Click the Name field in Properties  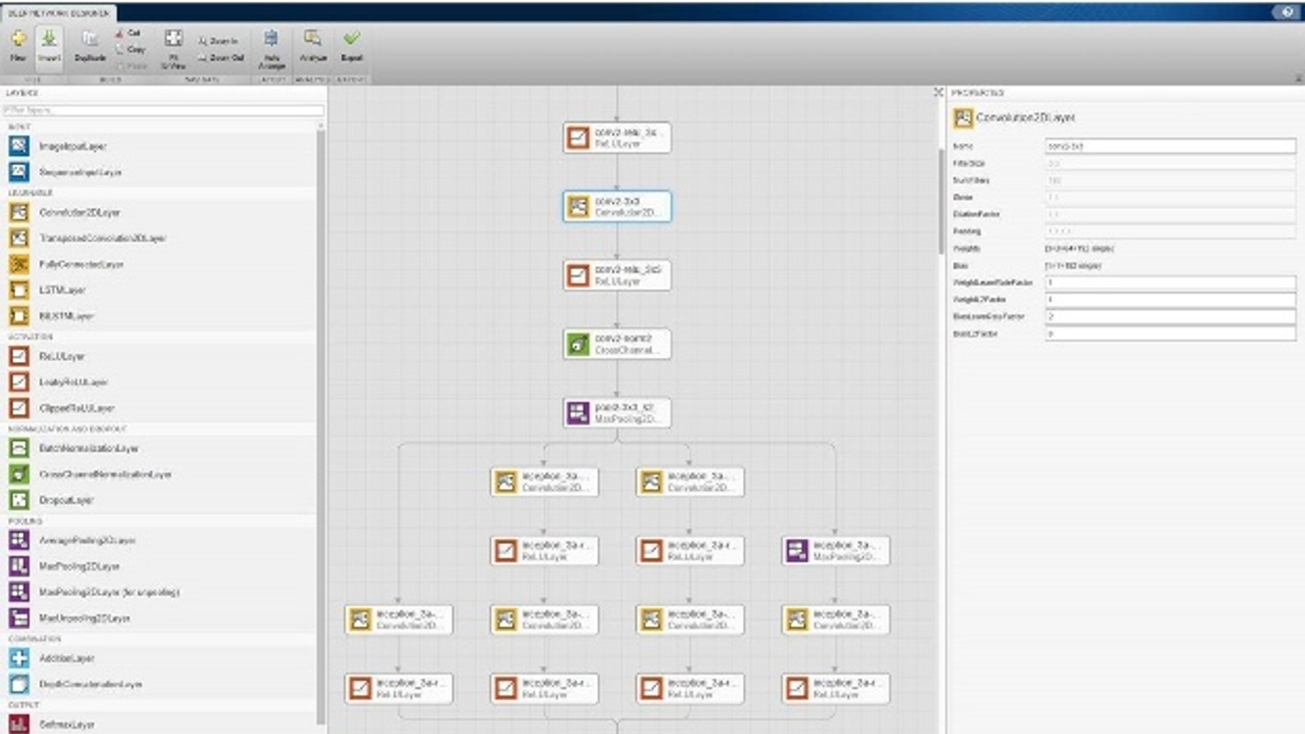1171,146
